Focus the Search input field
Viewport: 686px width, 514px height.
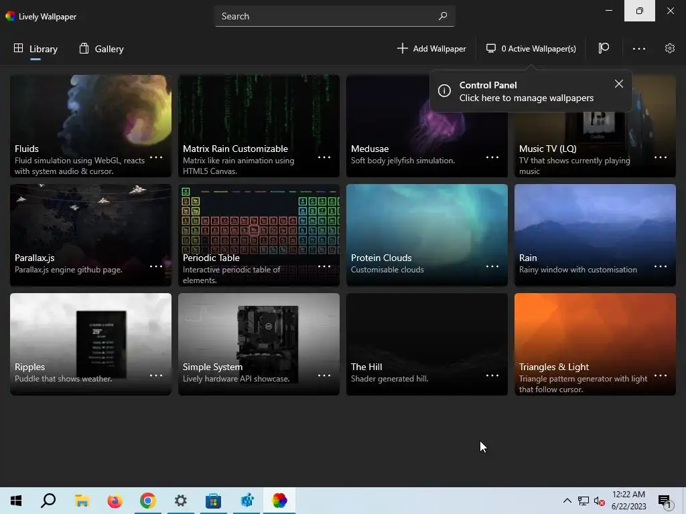point(335,16)
